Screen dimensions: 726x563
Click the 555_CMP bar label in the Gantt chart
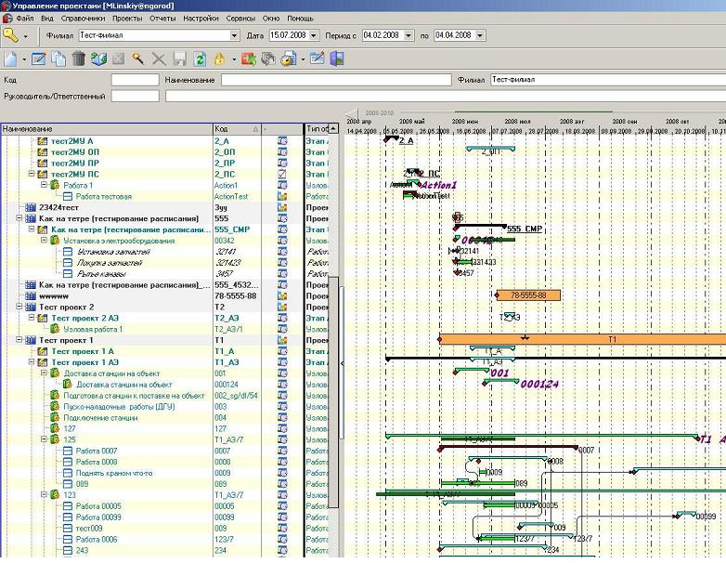525,229
